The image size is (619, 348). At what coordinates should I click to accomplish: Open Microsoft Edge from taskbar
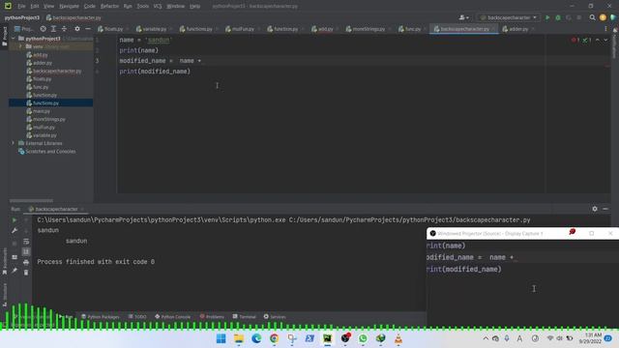pyautogui.click(x=256, y=338)
